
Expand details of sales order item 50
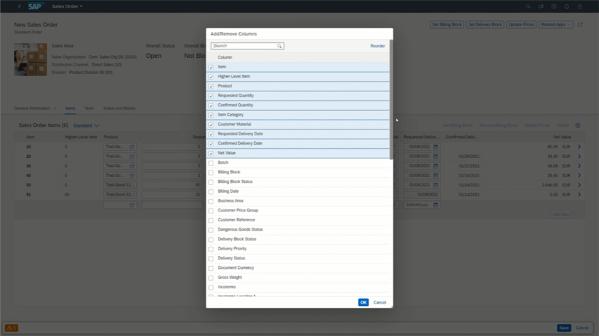pyautogui.click(x=579, y=185)
